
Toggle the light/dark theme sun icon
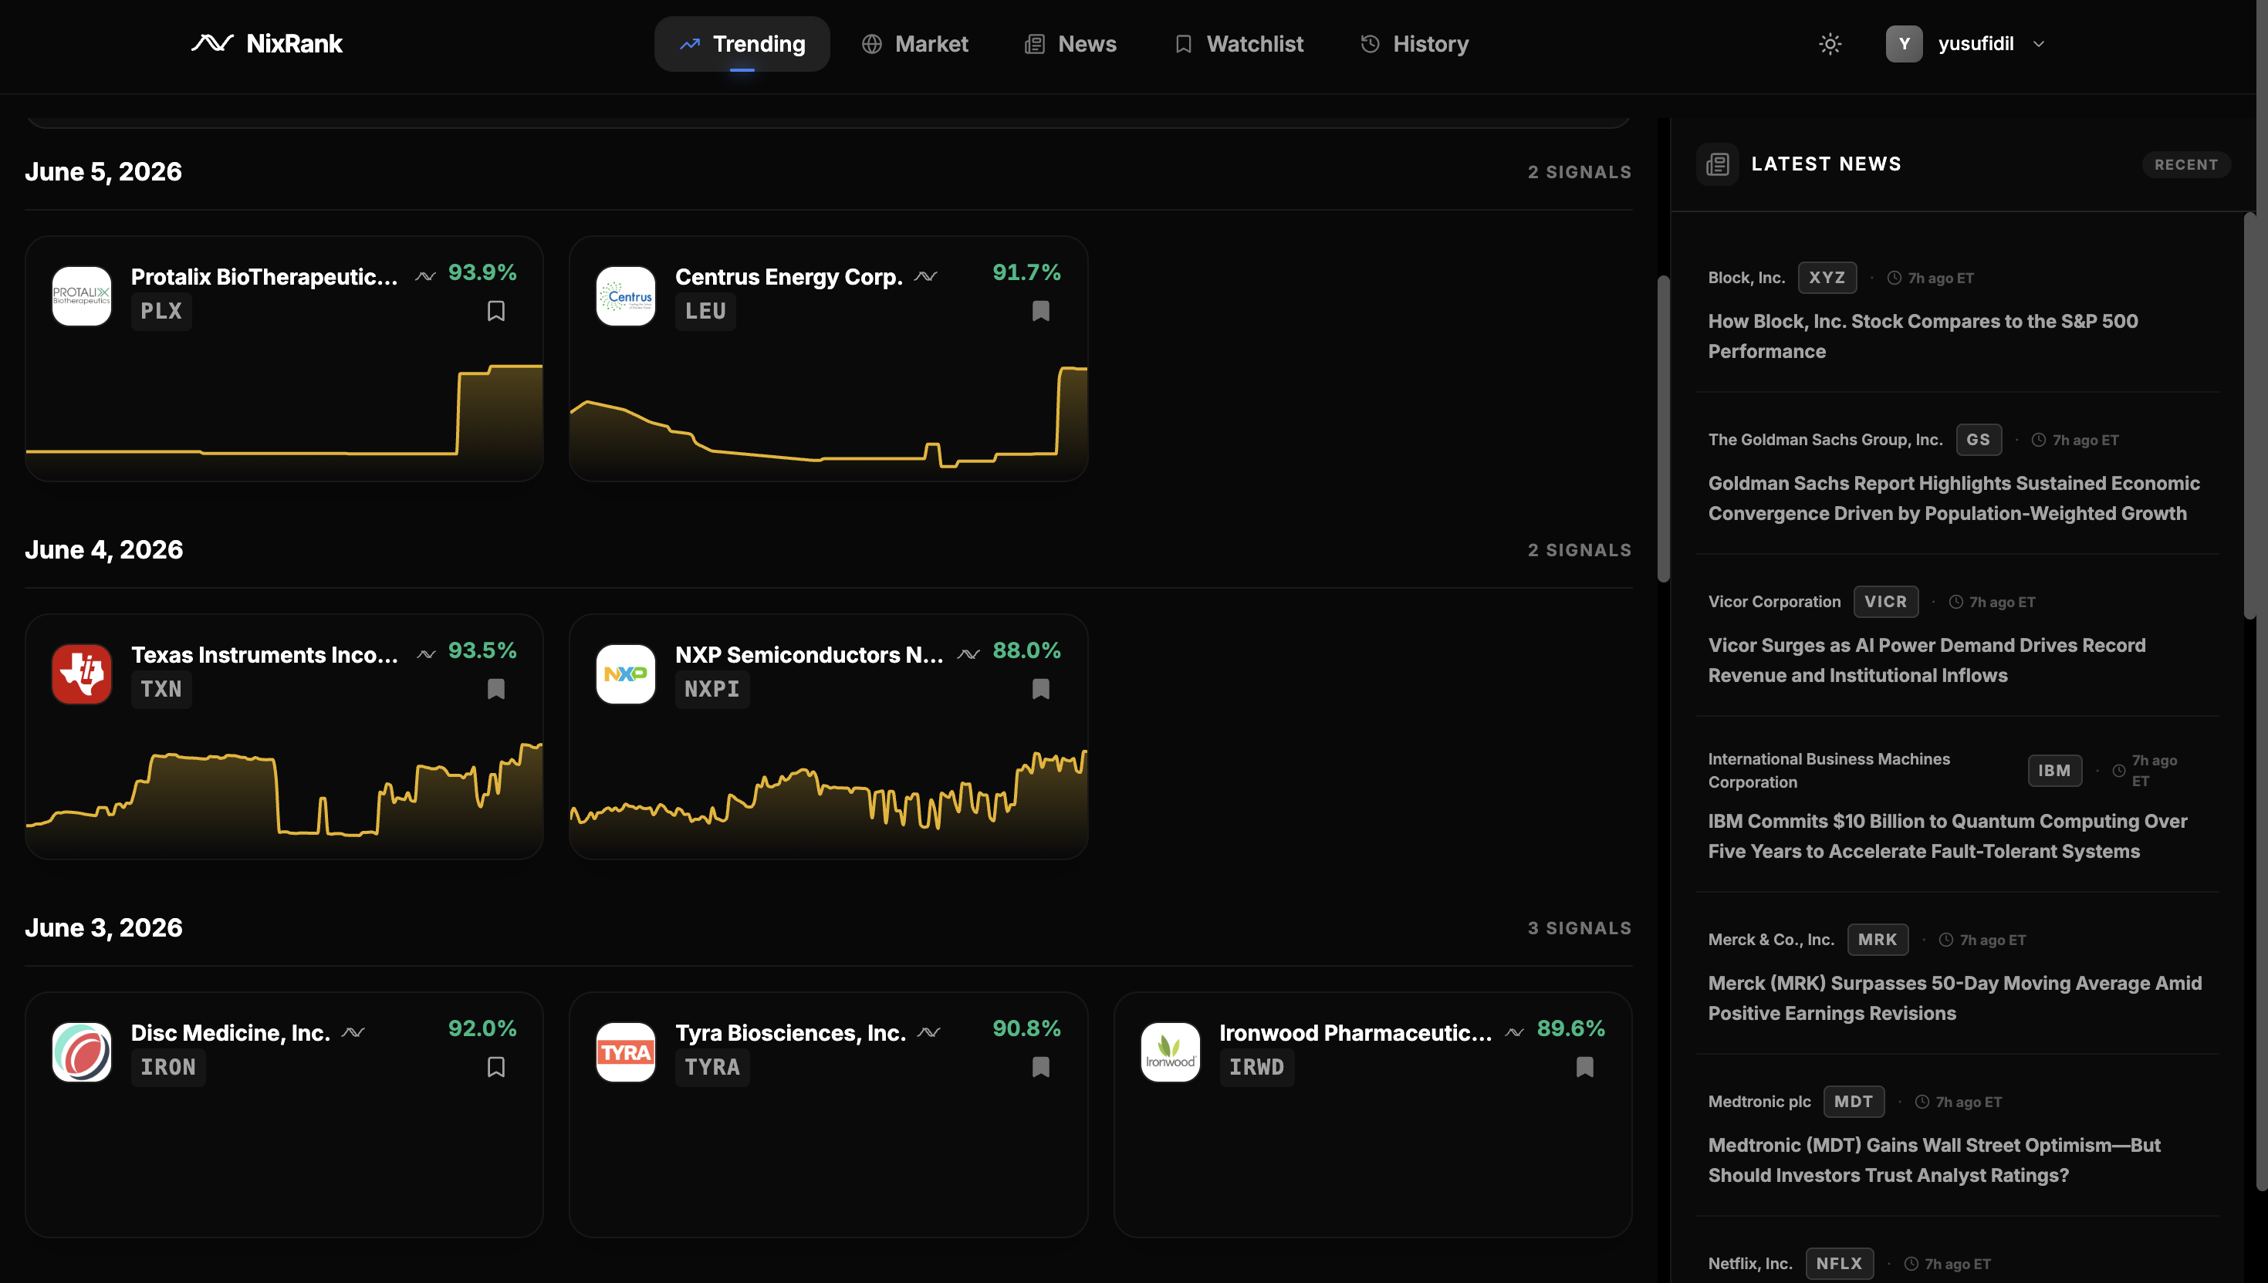(1830, 44)
